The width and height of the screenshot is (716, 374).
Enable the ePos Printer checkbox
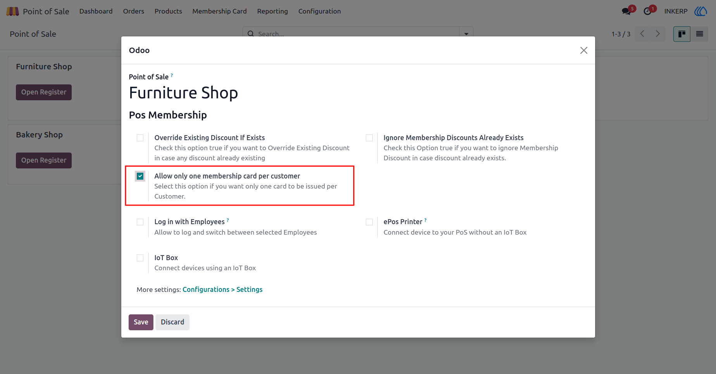pyautogui.click(x=369, y=222)
